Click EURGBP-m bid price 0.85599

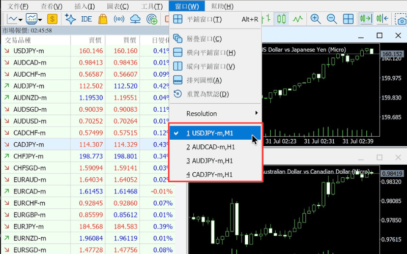coord(91,215)
